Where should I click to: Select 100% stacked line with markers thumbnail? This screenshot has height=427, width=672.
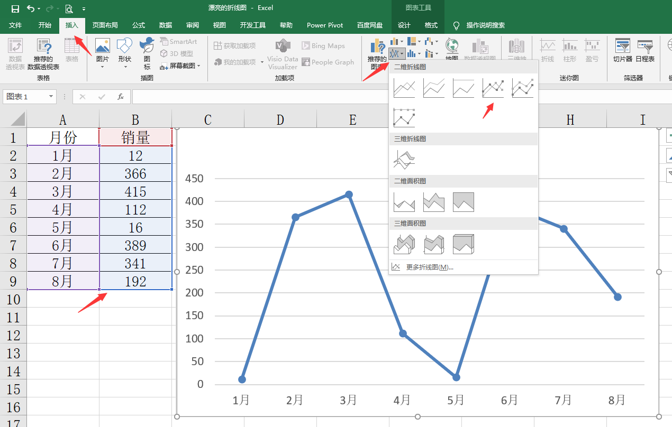404,117
